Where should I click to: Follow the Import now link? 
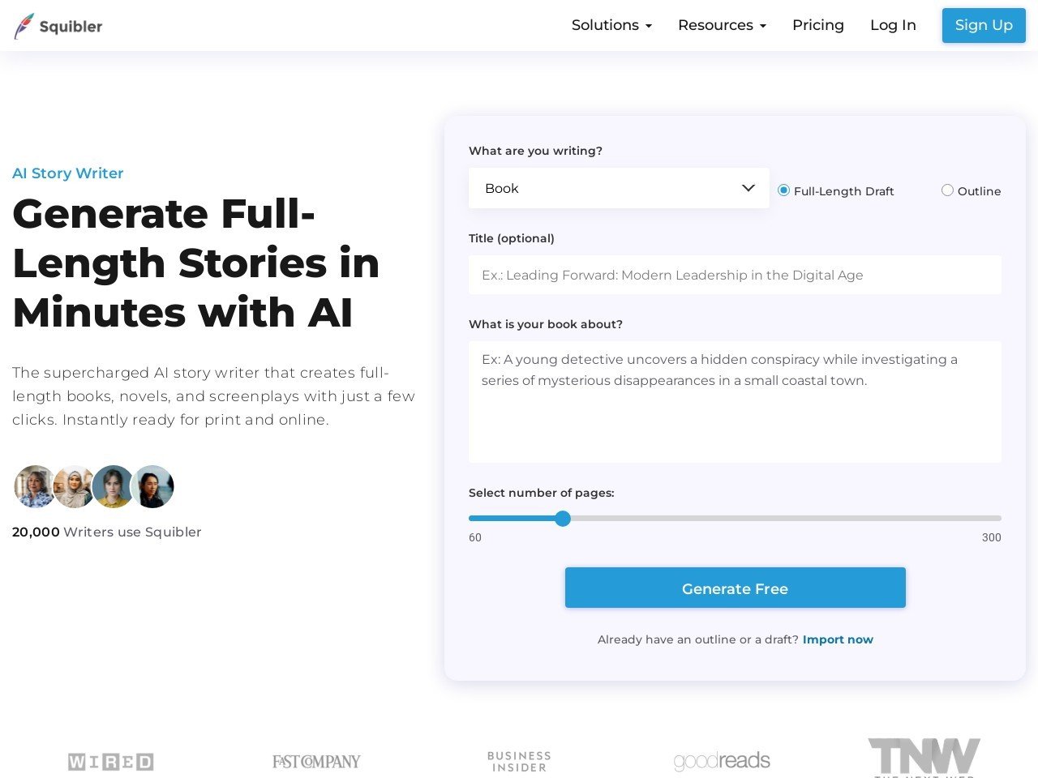pyautogui.click(x=838, y=639)
